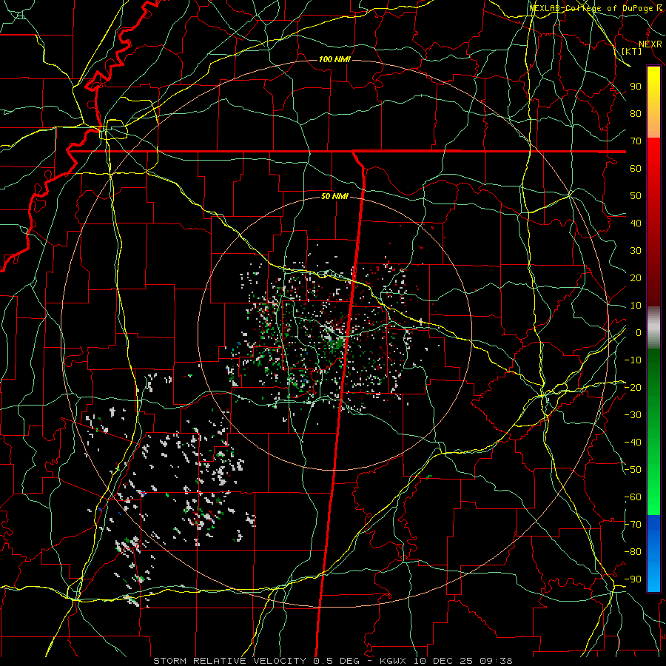Viewport: 666px width, 666px height.
Task: Click "STORM RELATIVE VELOCITY" in the footer caption
Action: click(x=229, y=661)
